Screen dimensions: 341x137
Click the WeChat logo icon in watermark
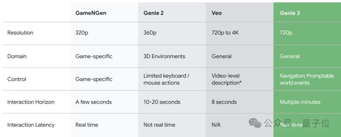255,123
